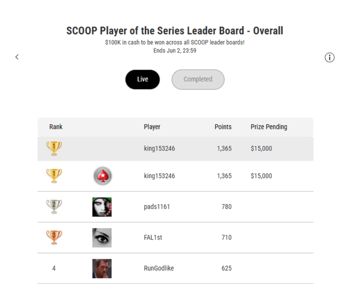Click the Player column header
The width and height of the screenshot is (357, 284).
tap(152, 127)
